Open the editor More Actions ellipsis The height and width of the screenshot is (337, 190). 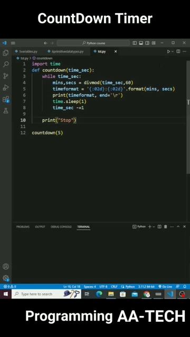coord(185,52)
